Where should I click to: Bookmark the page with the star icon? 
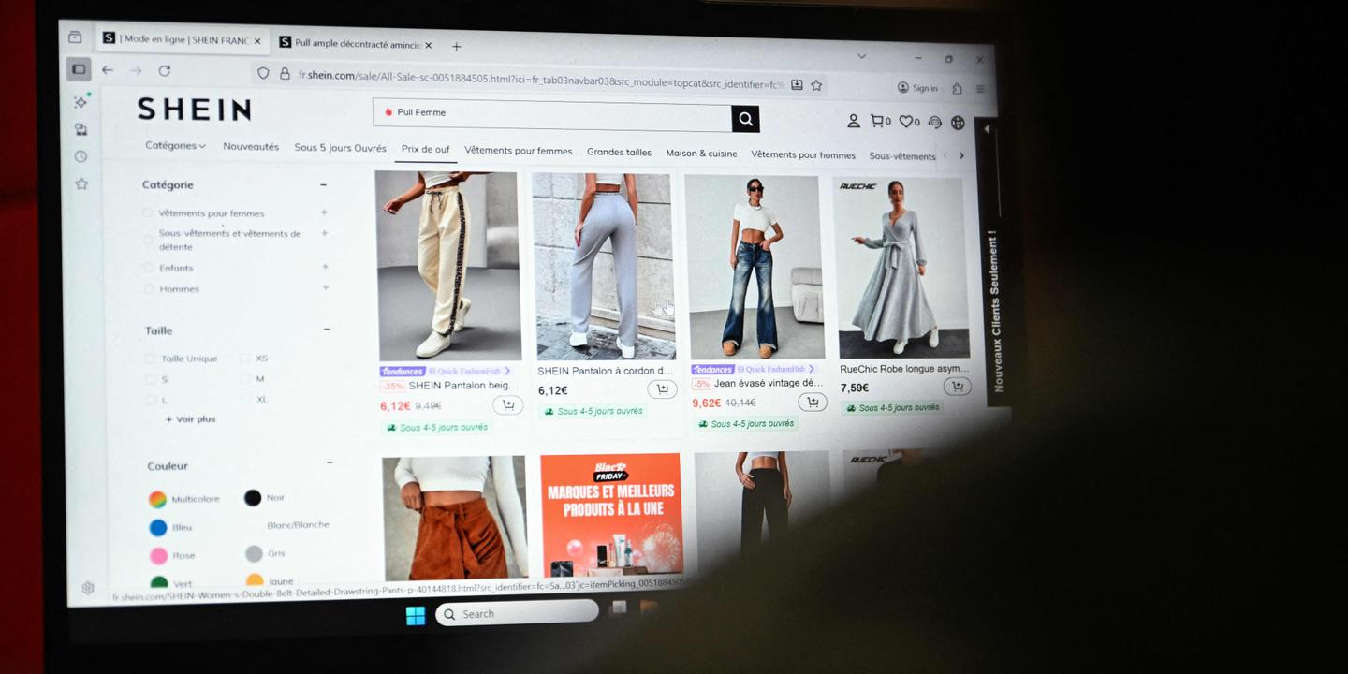point(816,85)
